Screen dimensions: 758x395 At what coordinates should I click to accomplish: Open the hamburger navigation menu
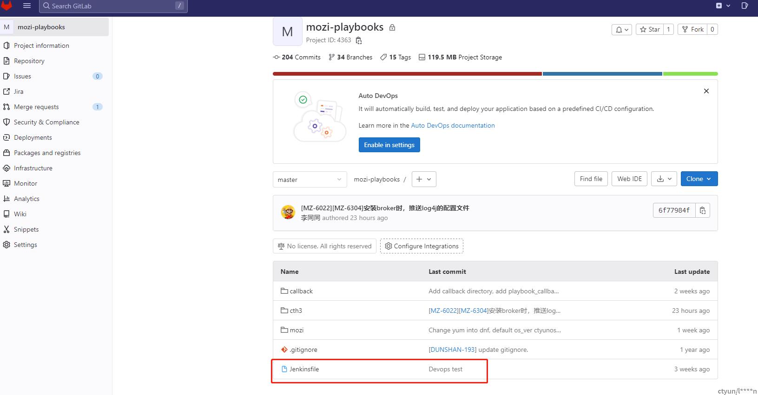pyautogui.click(x=27, y=6)
